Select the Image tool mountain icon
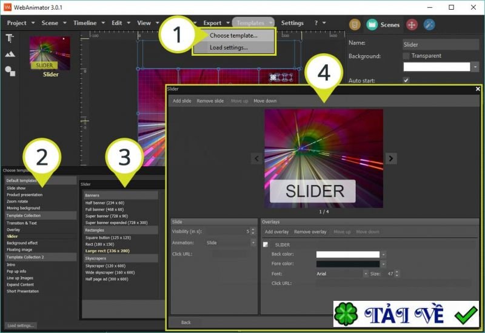 pos(10,55)
